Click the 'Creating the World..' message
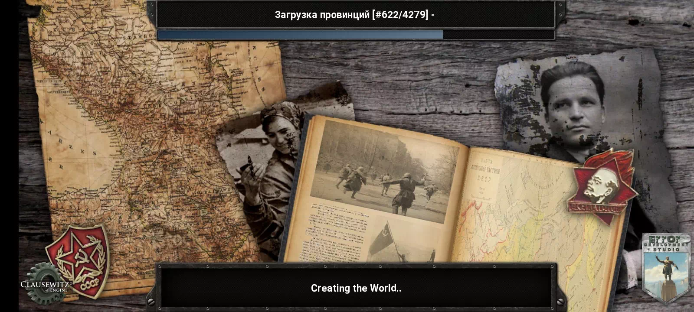The image size is (694, 312). (356, 288)
